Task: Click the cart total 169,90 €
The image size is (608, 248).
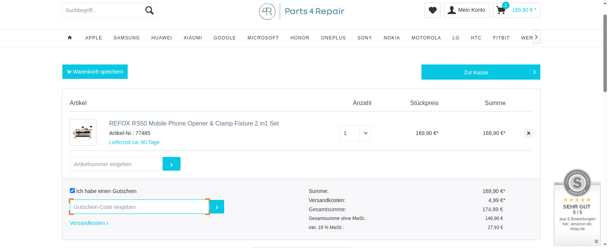Action: pos(524,10)
